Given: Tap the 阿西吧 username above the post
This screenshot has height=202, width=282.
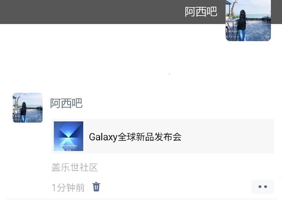Looking at the screenshot, I should pos(66,103).
